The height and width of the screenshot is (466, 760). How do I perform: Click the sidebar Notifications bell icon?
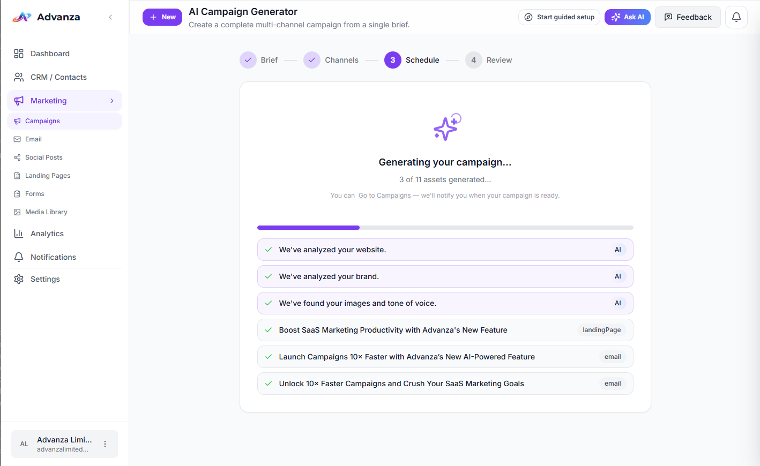tap(19, 257)
